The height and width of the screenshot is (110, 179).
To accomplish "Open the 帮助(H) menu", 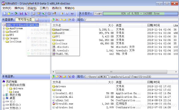I will coord(69,8).
